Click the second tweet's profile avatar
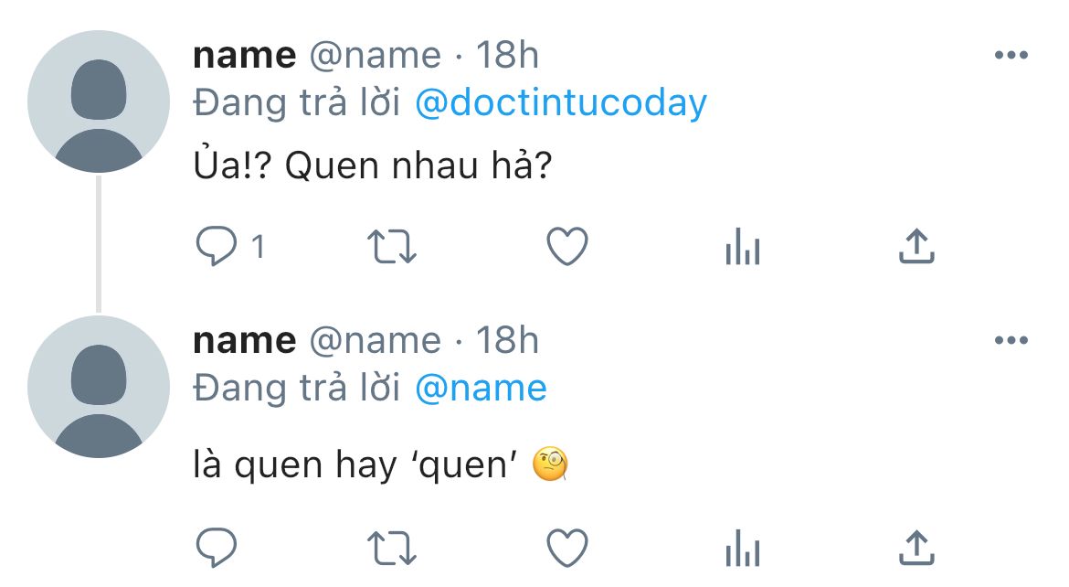The width and height of the screenshot is (1069, 587). [x=99, y=387]
